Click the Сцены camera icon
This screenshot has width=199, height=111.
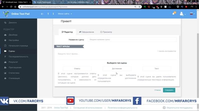[5, 51]
